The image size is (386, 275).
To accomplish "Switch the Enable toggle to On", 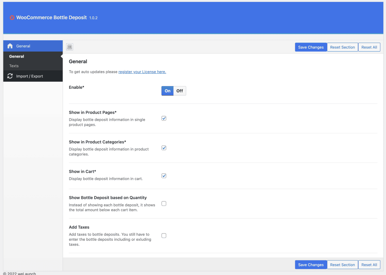I will pos(167,91).
